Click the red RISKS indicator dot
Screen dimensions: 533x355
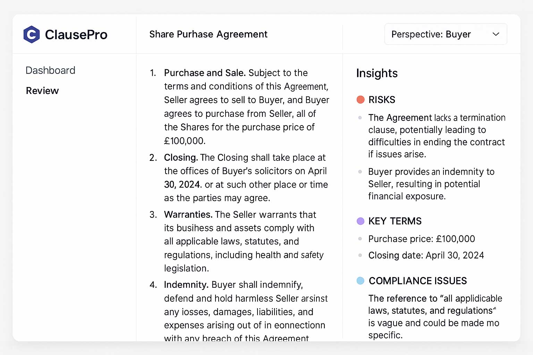[361, 99]
